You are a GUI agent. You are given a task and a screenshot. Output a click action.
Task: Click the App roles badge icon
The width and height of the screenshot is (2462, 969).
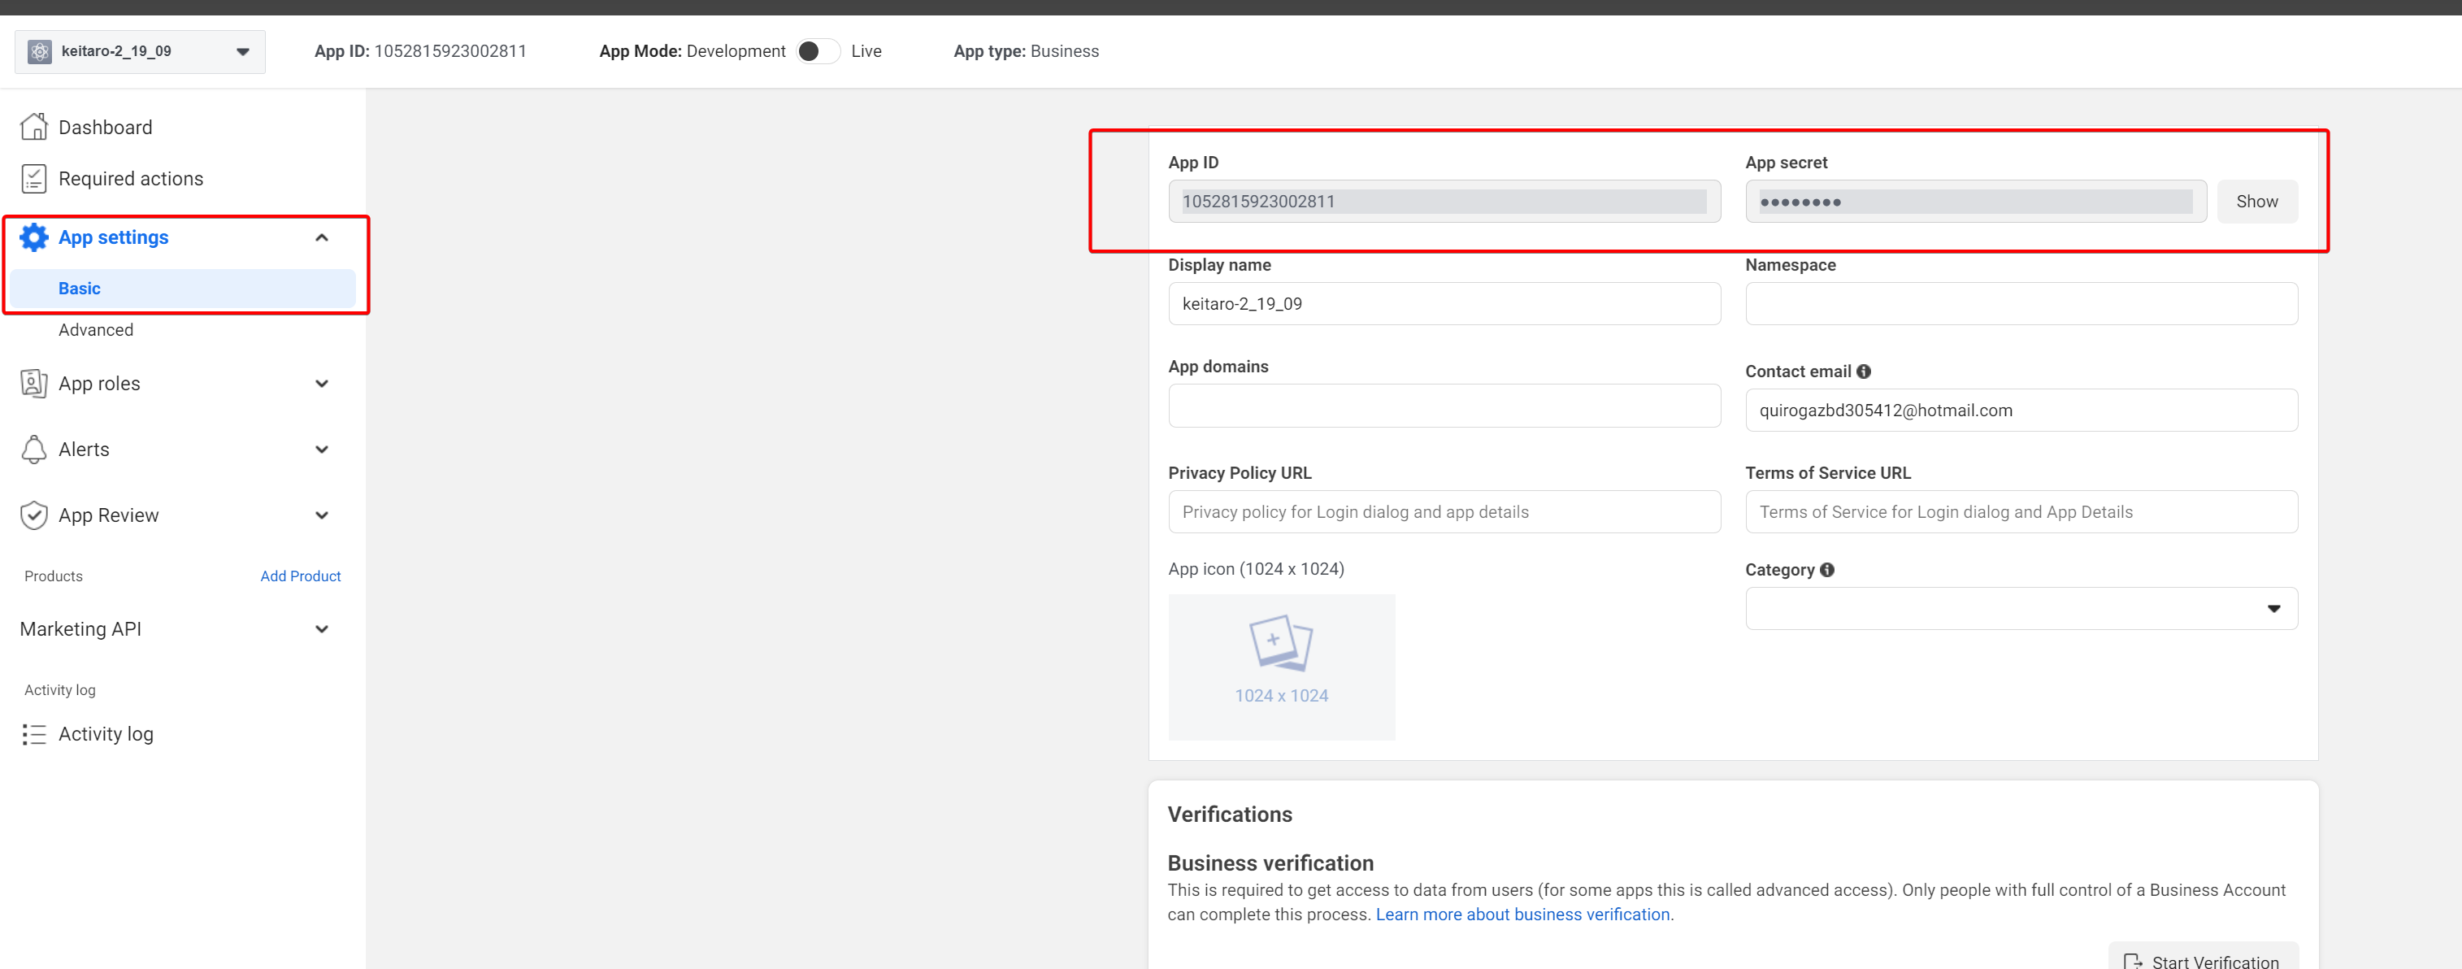click(34, 383)
